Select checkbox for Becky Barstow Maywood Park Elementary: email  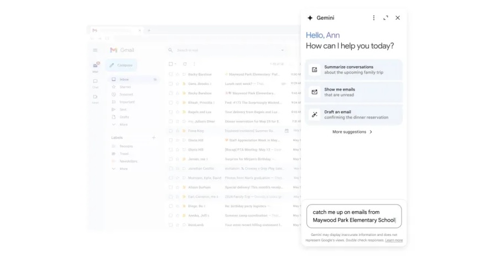pos(171,74)
